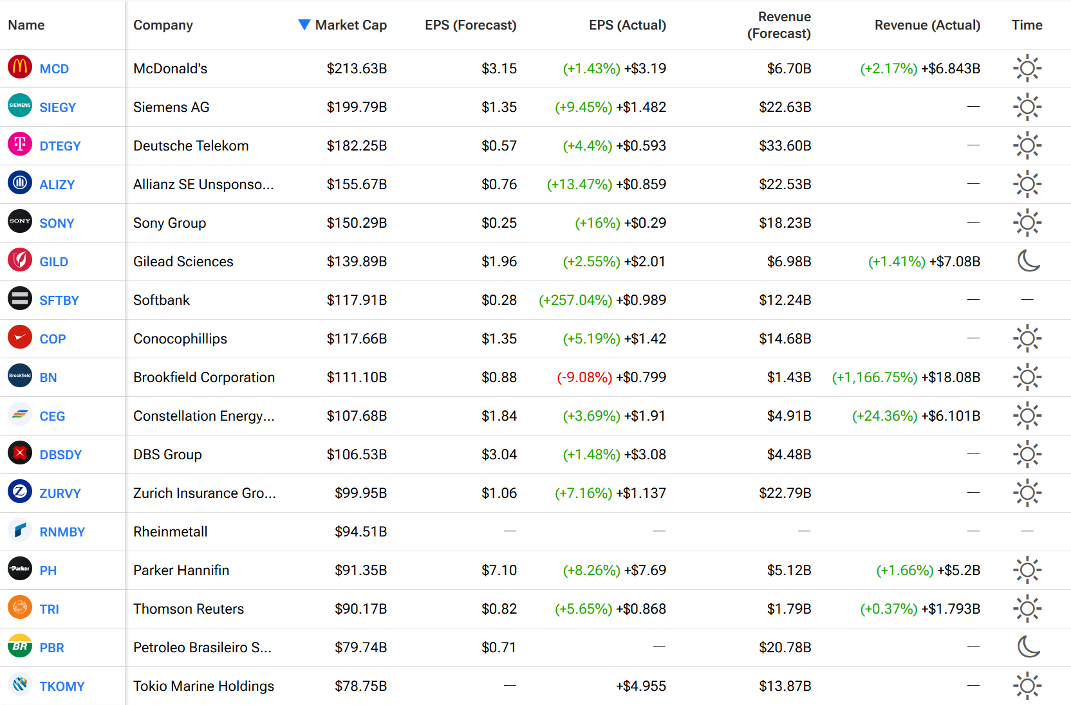Click the sun time icon for McDonald's
Viewport: 1071px width, 705px height.
(1027, 68)
